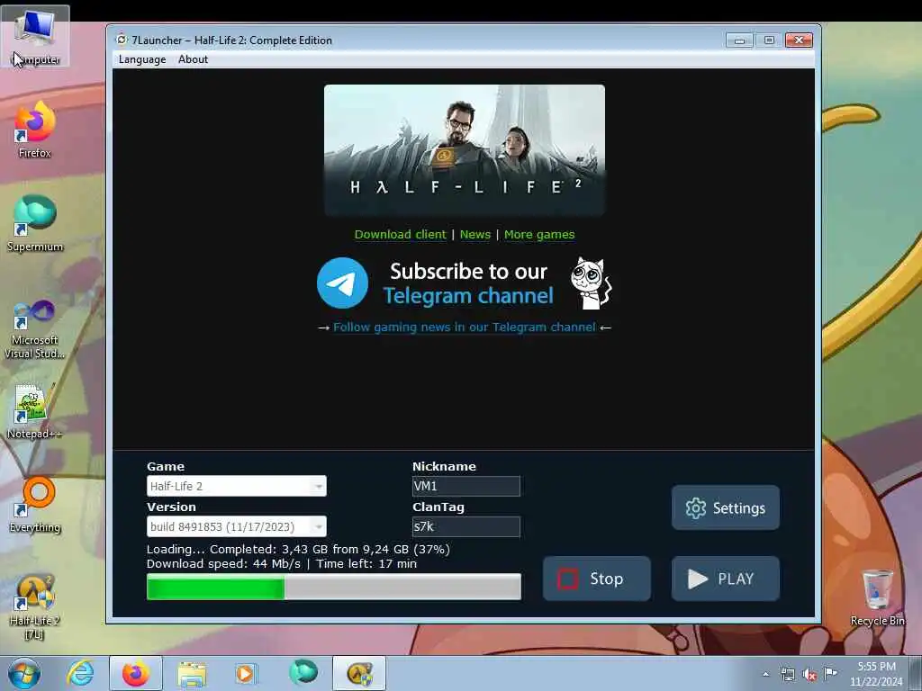The width and height of the screenshot is (922, 691).
Task: Expand the Version dropdown build 8491853
Action: point(237,526)
